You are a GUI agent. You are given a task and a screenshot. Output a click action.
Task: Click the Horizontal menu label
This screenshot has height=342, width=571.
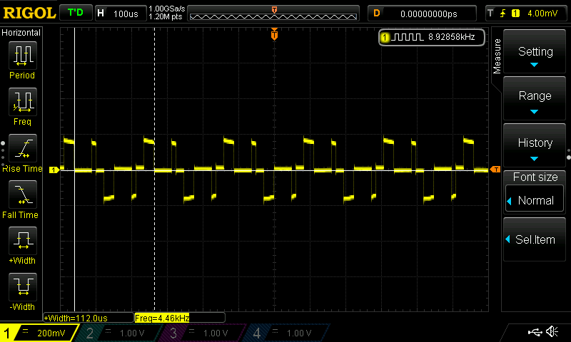pyautogui.click(x=21, y=33)
